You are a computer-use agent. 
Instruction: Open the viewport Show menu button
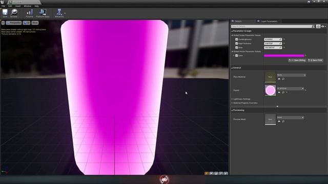[x=35, y=22]
